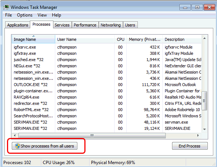The height and width of the screenshot is (167, 217).
Task: Click the Physical Memory: 69% status entry
Action: pos(113,163)
